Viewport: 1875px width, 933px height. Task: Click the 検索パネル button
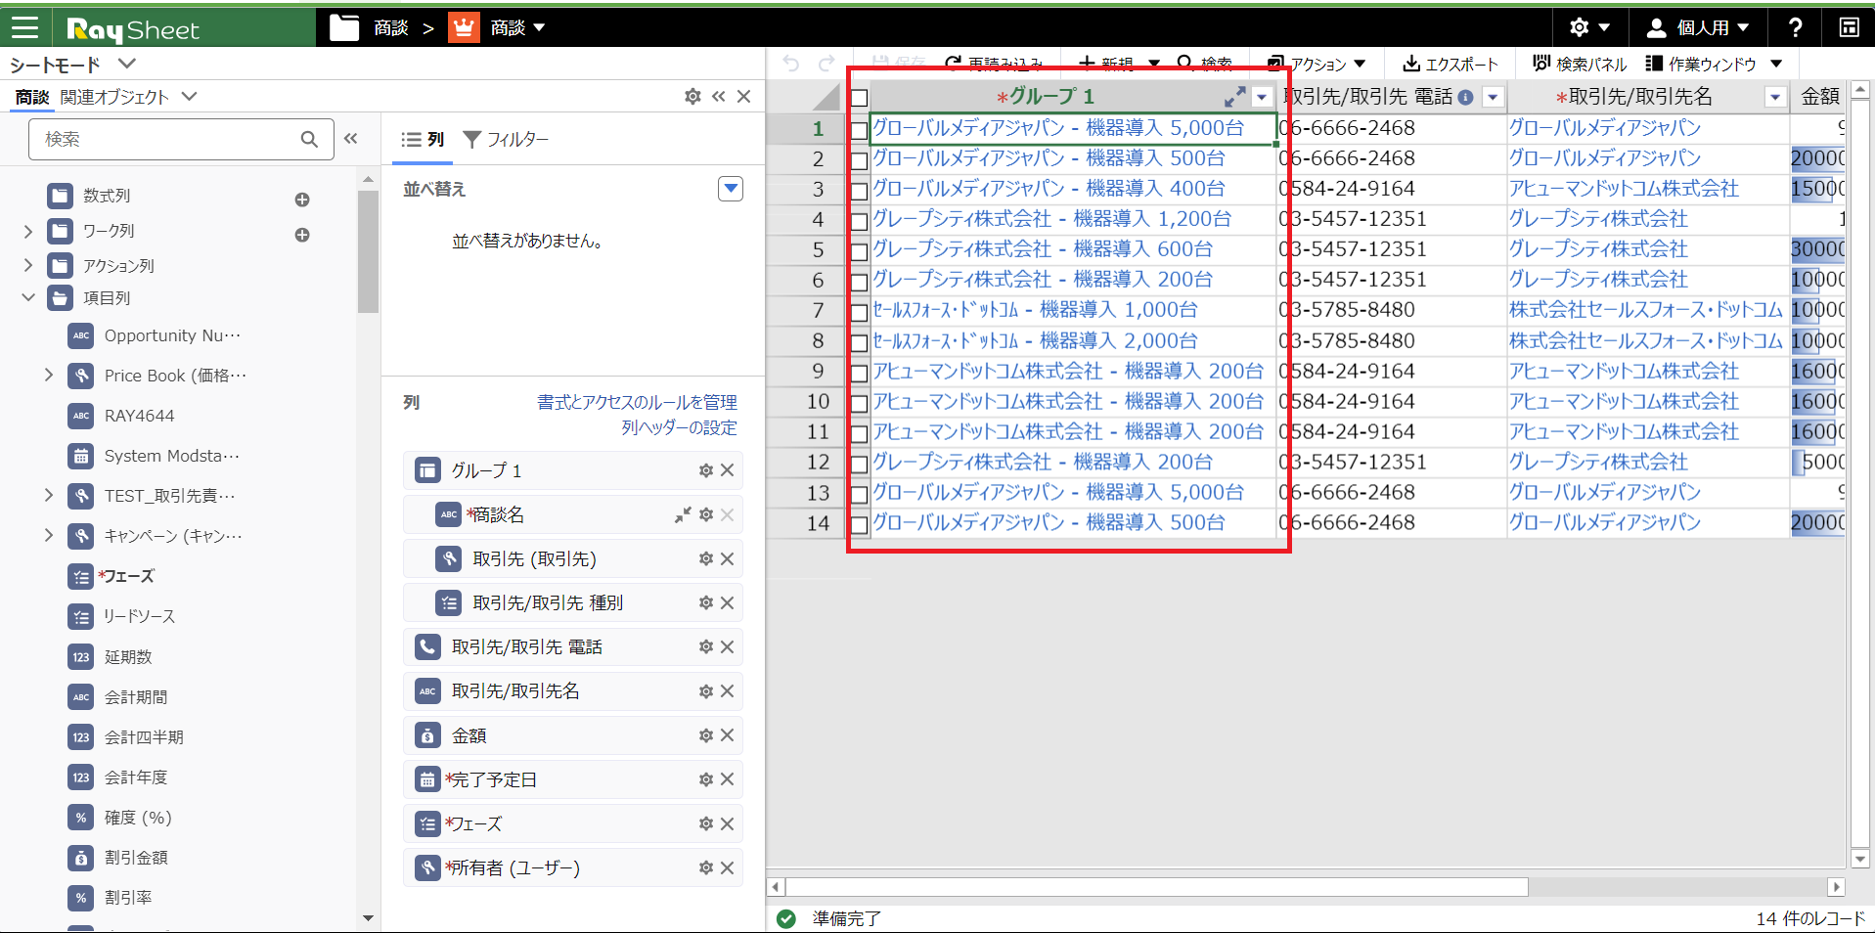(x=1580, y=64)
